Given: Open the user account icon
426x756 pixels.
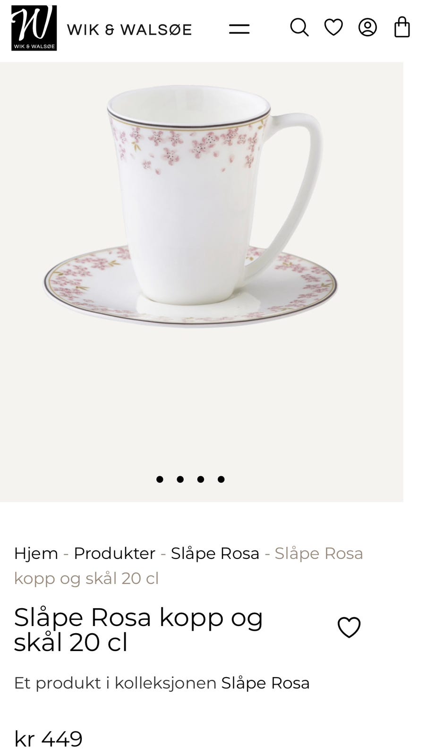Looking at the screenshot, I should click(367, 27).
